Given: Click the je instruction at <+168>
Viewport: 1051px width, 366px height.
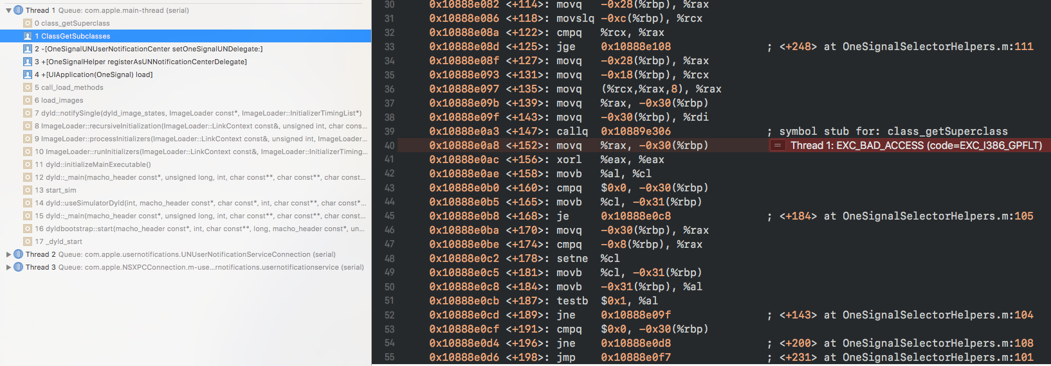Looking at the screenshot, I should point(563,216).
